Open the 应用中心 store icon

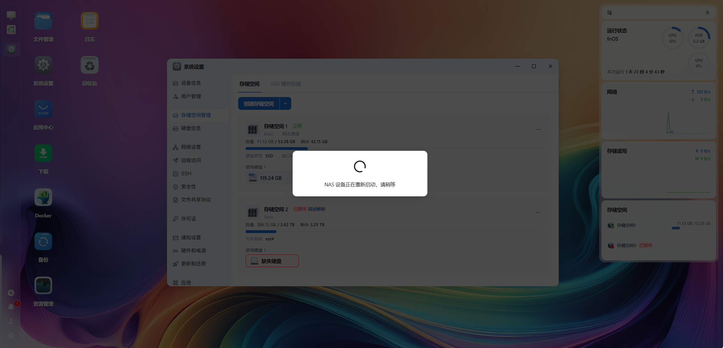(x=43, y=109)
